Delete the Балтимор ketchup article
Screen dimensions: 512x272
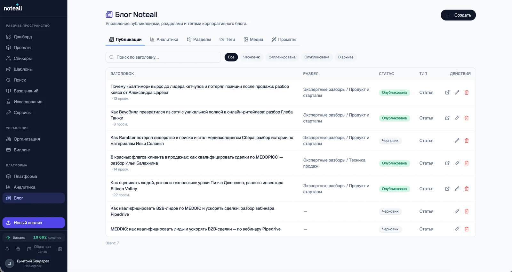[467, 93]
